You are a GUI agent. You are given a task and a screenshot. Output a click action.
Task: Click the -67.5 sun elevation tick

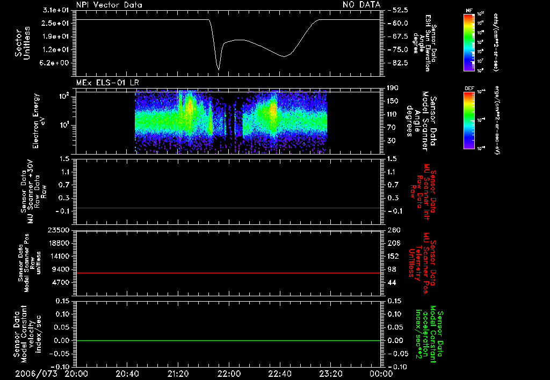tap(398, 36)
